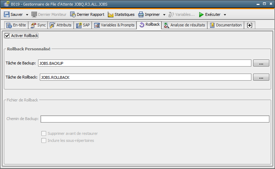
Task: Switch to the Sync tab
Action: (x=38, y=25)
